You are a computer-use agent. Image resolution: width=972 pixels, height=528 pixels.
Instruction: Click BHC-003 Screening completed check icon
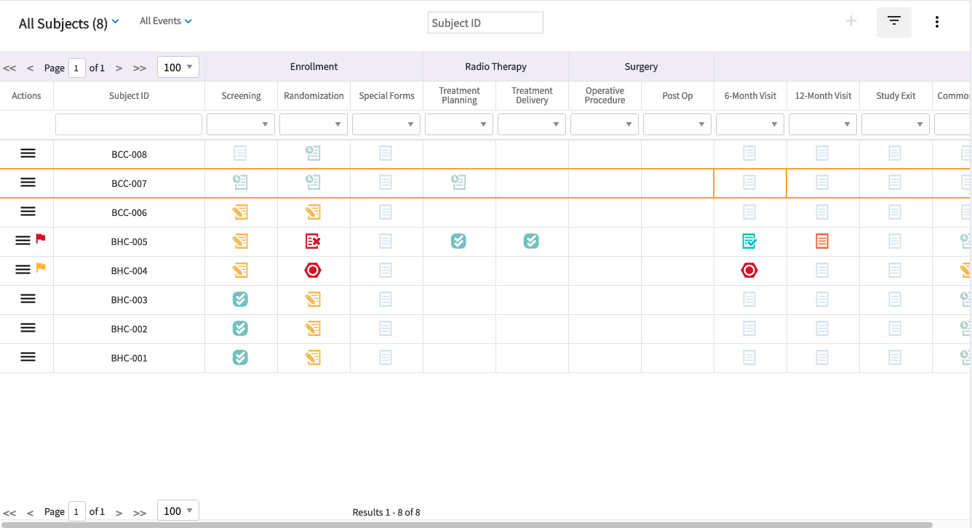tap(240, 299)
